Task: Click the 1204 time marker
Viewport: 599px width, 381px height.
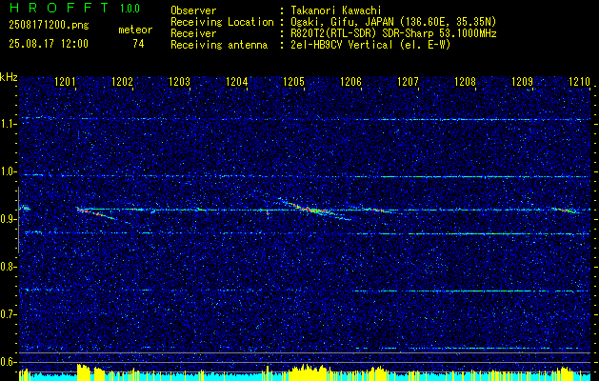Action: click(236, 81)
